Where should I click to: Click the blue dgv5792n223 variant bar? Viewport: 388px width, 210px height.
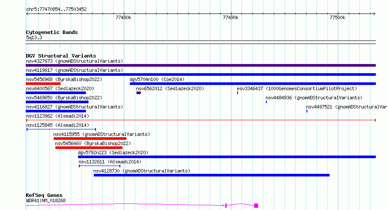coord(227,157)
